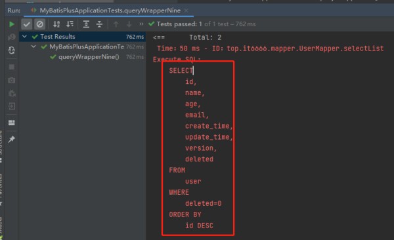Click the stop process square icon

click(12, 67)
